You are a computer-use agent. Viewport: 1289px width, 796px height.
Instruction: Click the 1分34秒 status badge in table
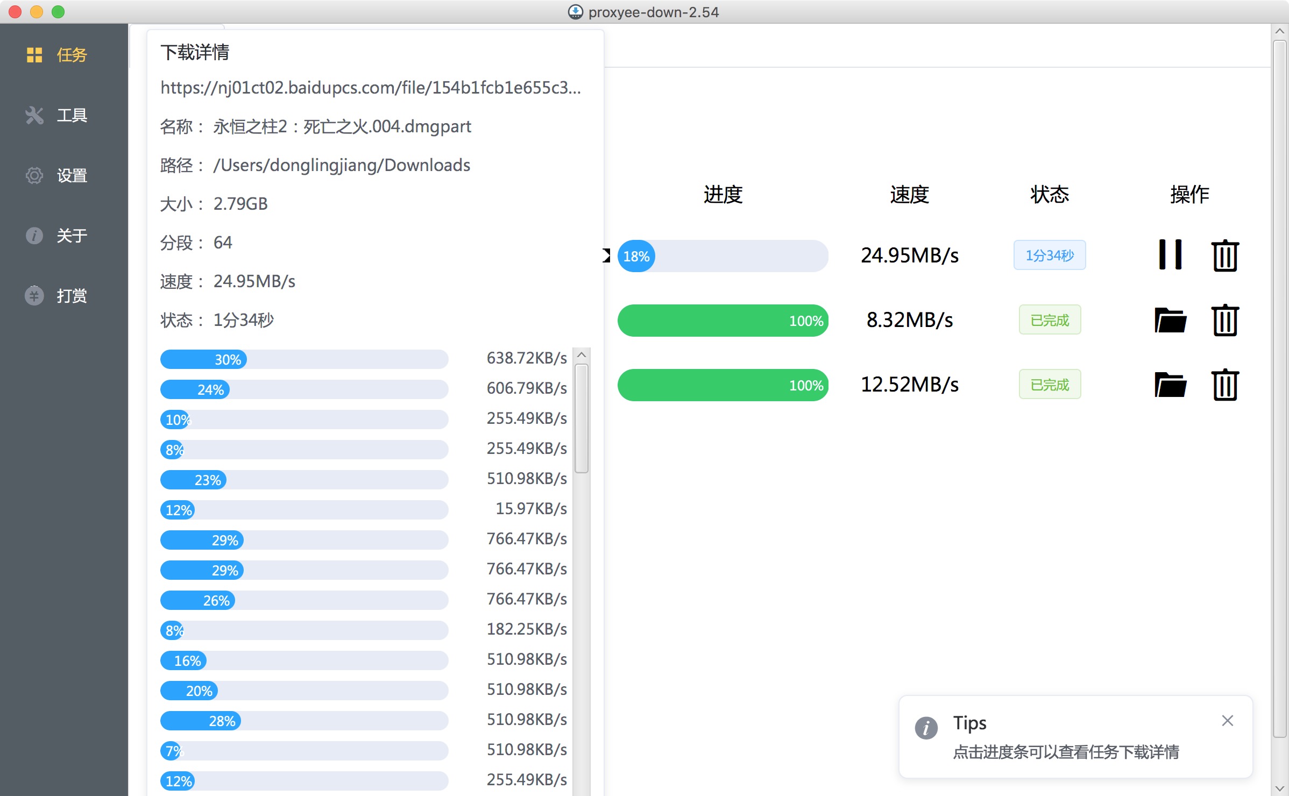point(1050,255)
